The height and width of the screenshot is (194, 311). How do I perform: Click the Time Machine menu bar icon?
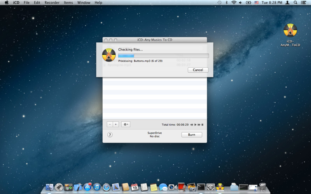tap(219, 3)
